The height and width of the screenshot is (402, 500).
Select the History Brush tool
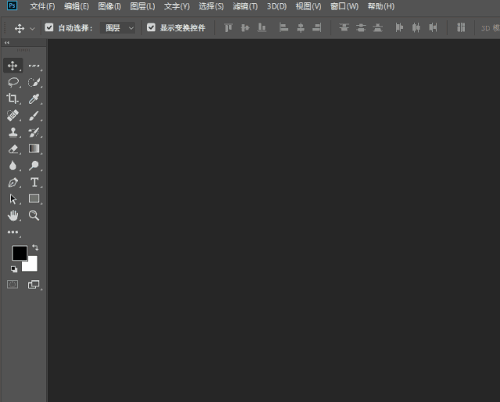tap(34, 132)
